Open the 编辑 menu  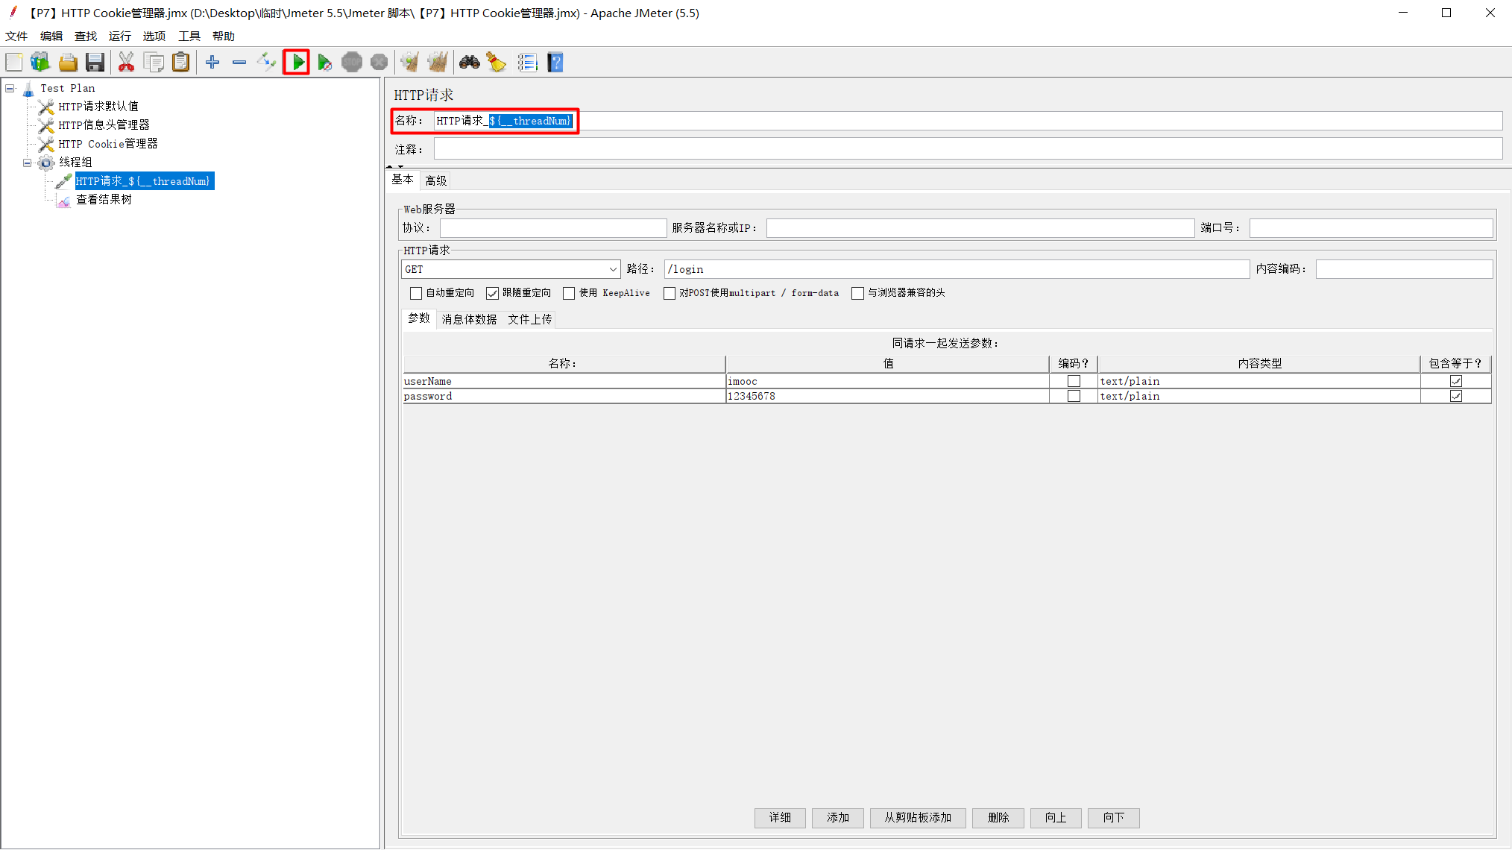point(51,36)
